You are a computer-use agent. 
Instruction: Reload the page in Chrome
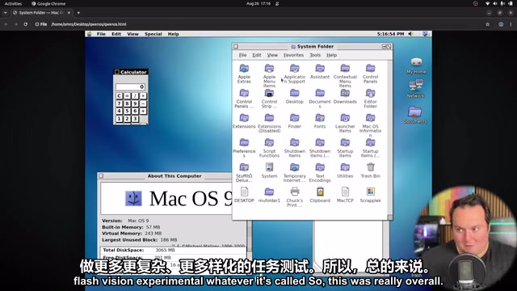click(25, 24)
